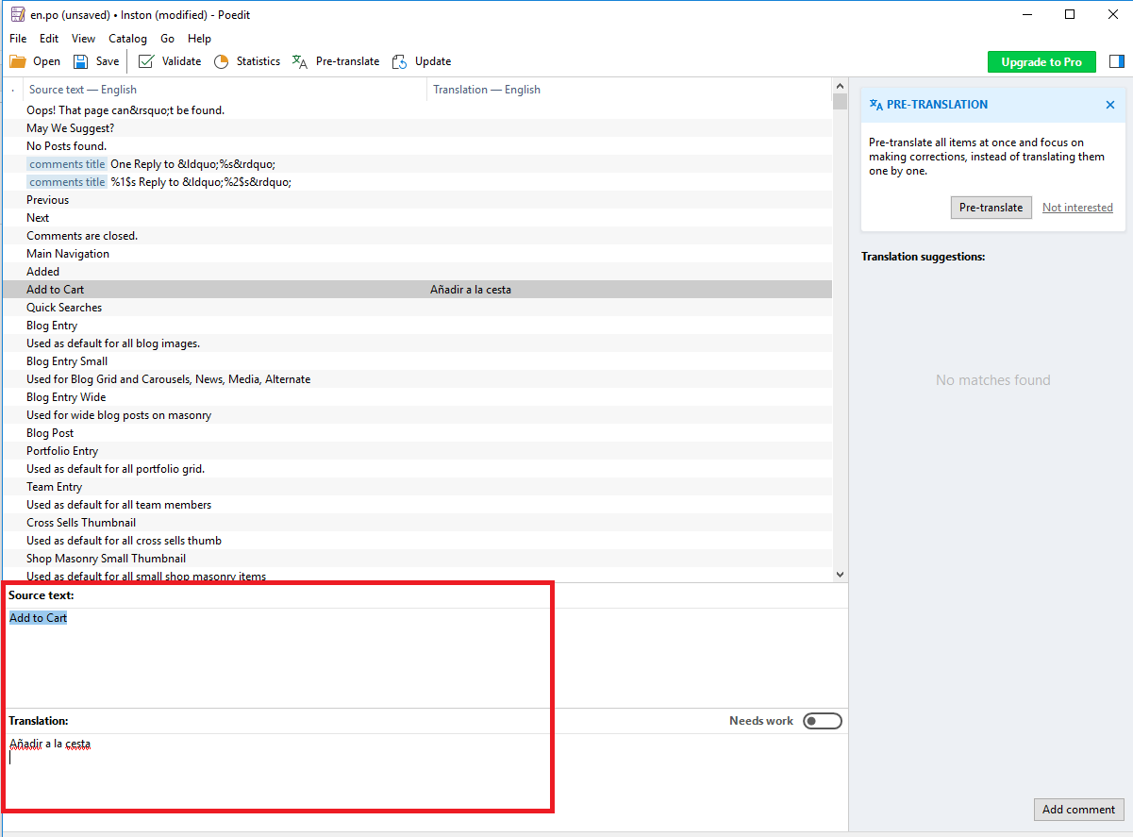Click the Source text field with Add to Cart
This screenshot has height=837, width=1133.
click(x=425, y=658)
